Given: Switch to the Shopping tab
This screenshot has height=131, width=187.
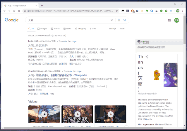Looking at the screenshot, I should pyautogui.click(x=81, y=28).
